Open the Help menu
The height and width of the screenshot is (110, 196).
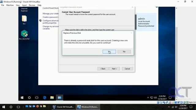(x=40, y=5)
